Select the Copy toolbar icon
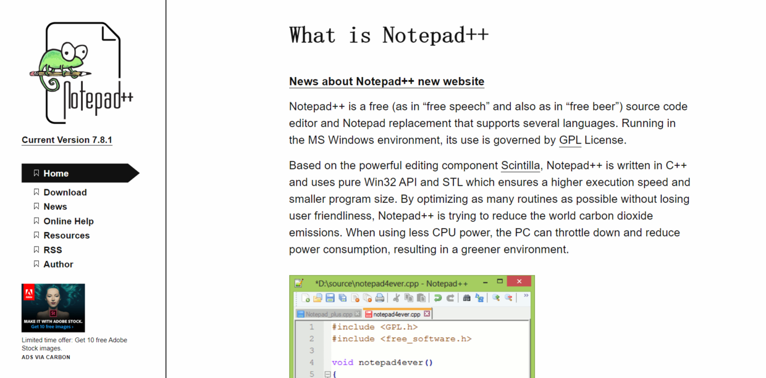Viewport: 766px width, 378px height. tap(408, 298)
